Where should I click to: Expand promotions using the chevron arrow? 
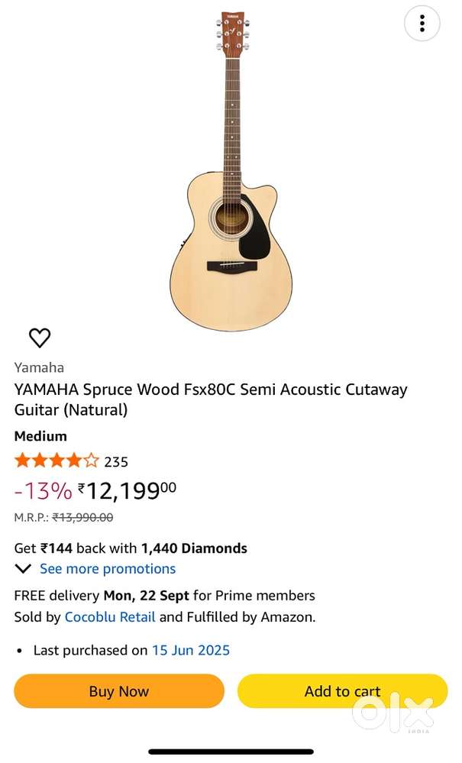(x=23, y=569)
